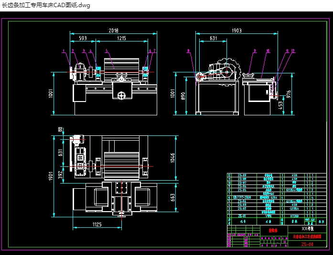Click part balloon number 1 in front view

[64, 51]
